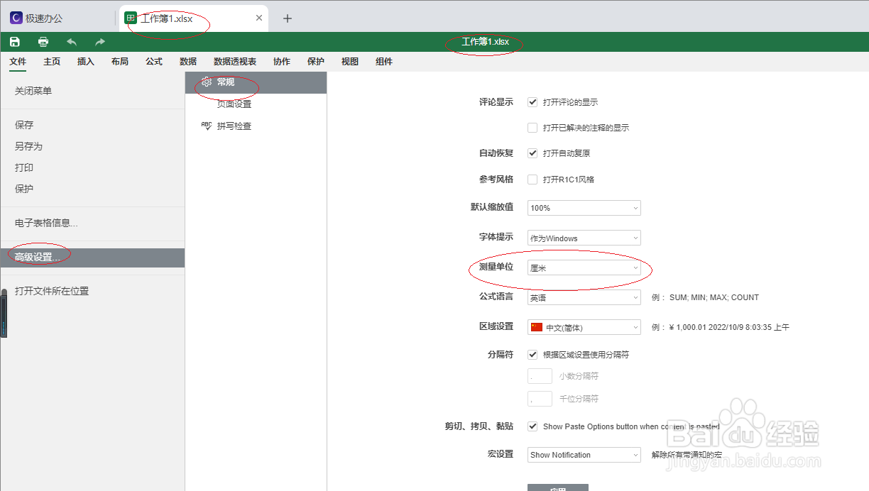Click the Undo arrow icon
Screen dimensions: 869x491
(70, 41)
